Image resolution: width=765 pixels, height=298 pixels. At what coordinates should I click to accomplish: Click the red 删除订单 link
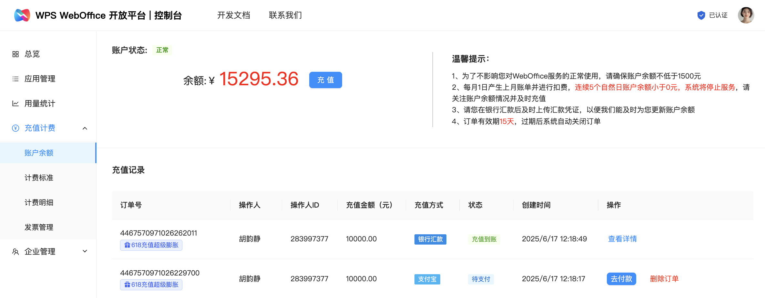(x=664, y=279)
